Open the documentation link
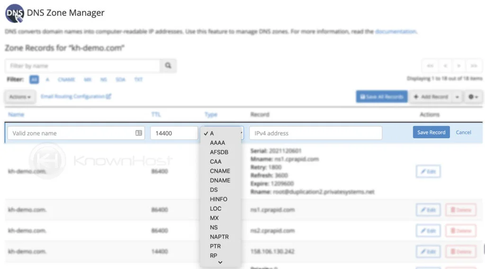Viewport: 485px width, 269px height. [x=395, y=32]
